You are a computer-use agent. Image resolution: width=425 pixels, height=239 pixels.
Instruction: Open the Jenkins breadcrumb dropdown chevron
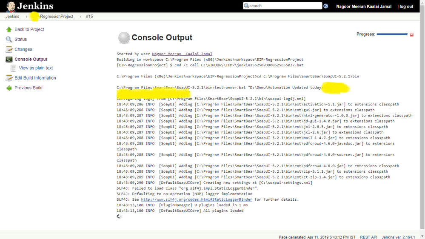pos(26,17)
